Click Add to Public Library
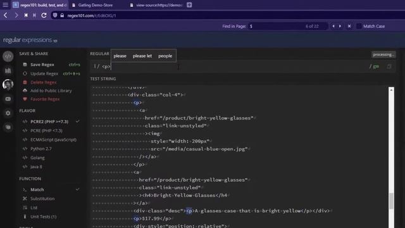 pos(51,91)
